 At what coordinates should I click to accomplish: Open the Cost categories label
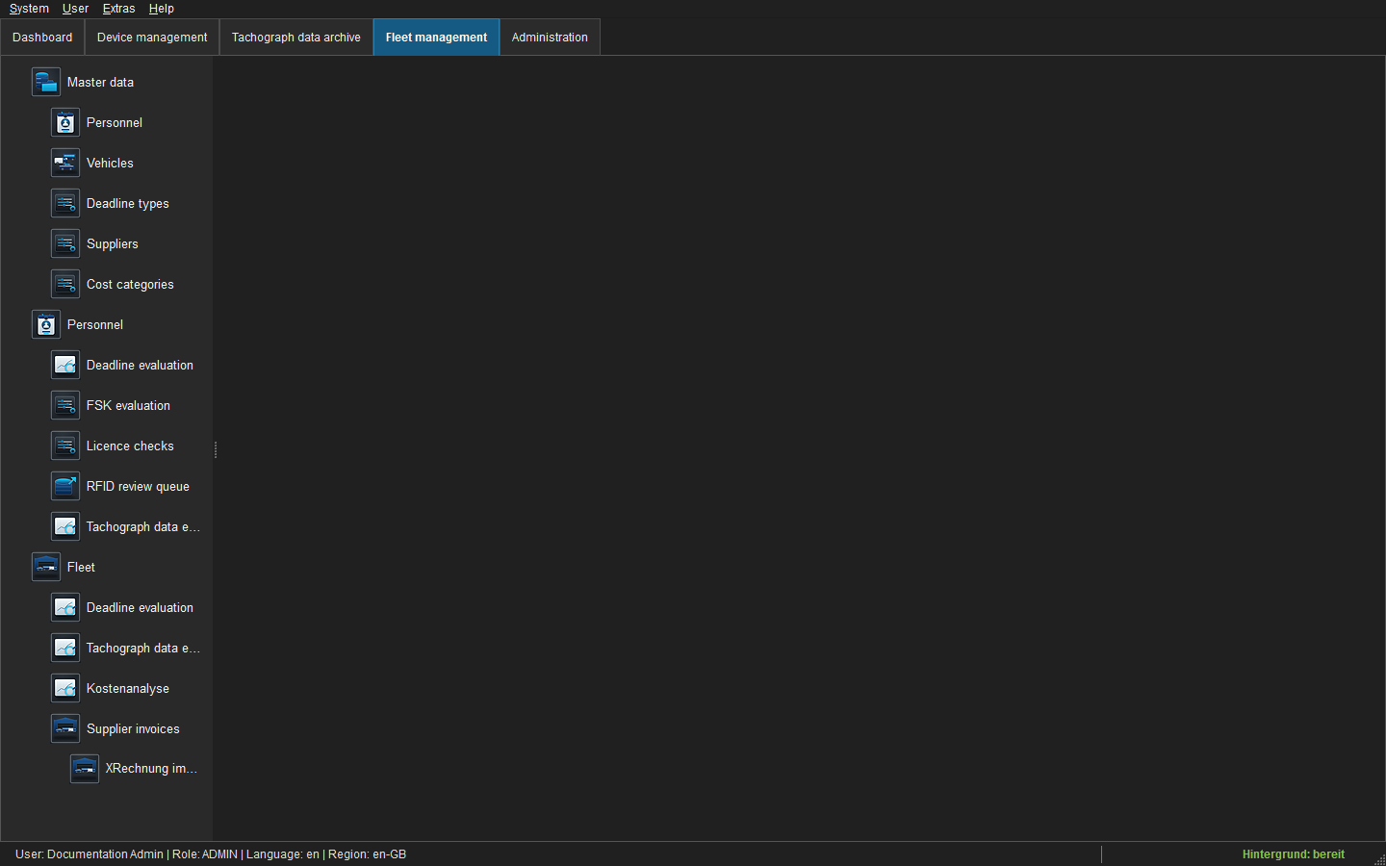tap(130, 285)
